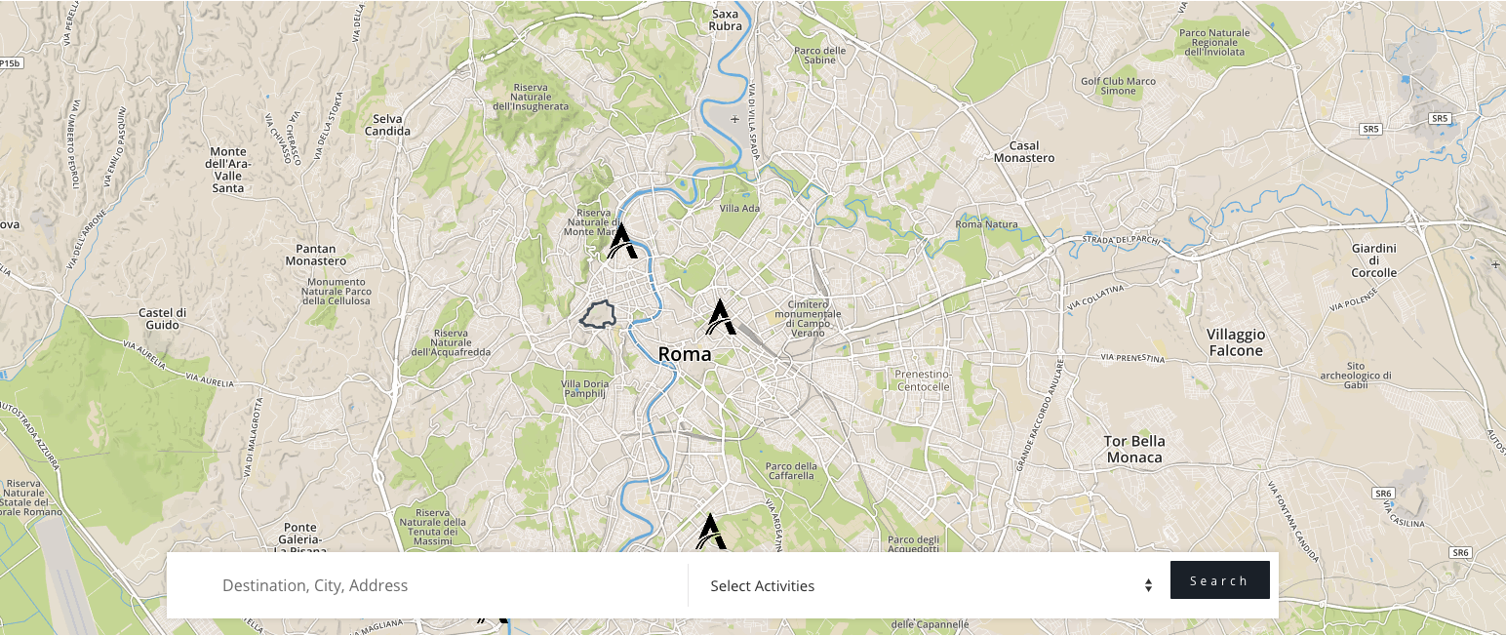Click the Roma Natura label

[986, 224]
